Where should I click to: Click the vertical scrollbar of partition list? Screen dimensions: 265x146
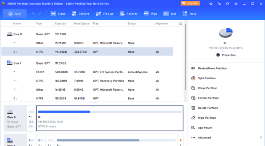(185, 57)
